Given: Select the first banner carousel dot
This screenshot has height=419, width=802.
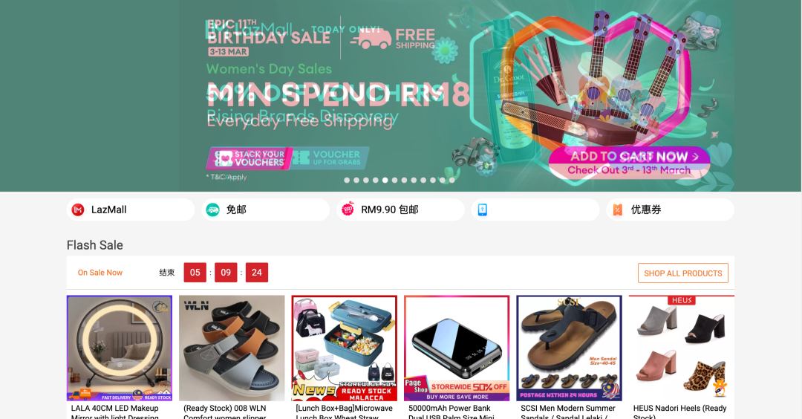Looking at the screenshot, I should pos(347,180).
